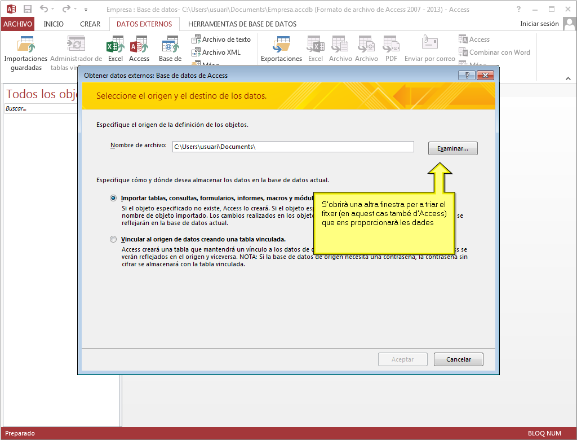The image size is (577, 440).
Task: Select Vincular al origen de datos option
Action: click(x=113, y=239)
